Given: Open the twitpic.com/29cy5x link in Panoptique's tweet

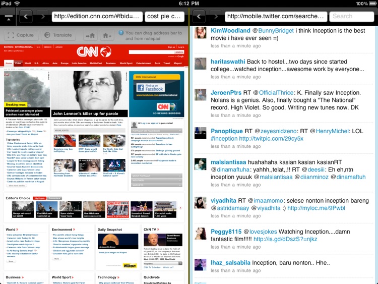Looking at the screenshot, I should (x=271, y=139).
